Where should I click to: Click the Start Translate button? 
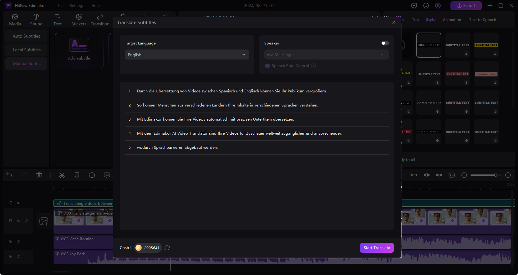[x=377, y=248]
